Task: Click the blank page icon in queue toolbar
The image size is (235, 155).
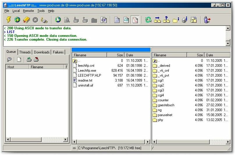Action: coord(19,60)
